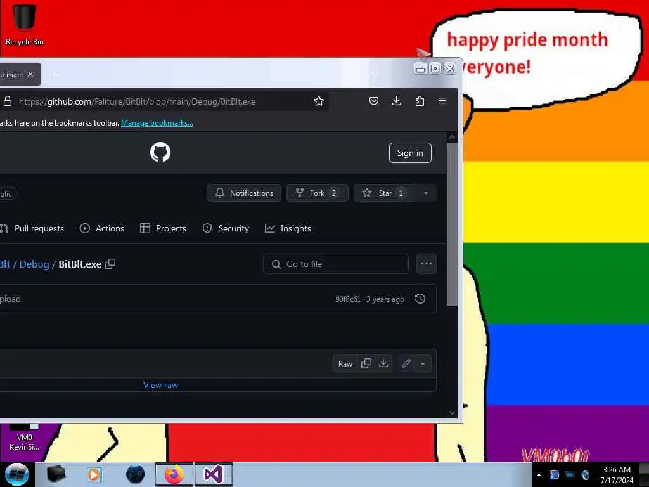The image size is (649, 487).
Task: Star the BitBlt repository
Action: [384, 193]
